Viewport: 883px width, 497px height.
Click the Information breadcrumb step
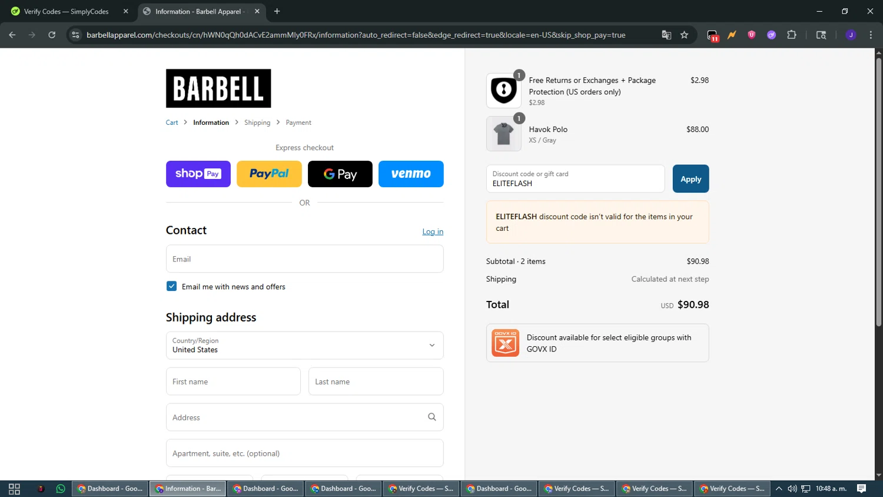[x=211, y=122]
